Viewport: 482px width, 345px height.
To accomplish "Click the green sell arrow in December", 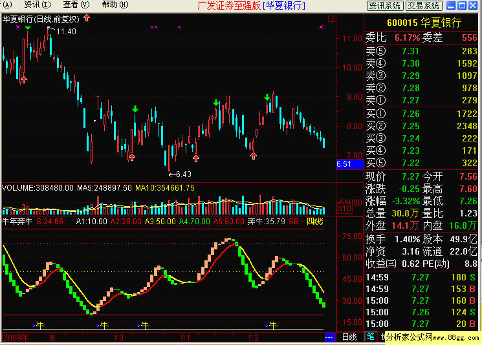I will coord(267,98).
